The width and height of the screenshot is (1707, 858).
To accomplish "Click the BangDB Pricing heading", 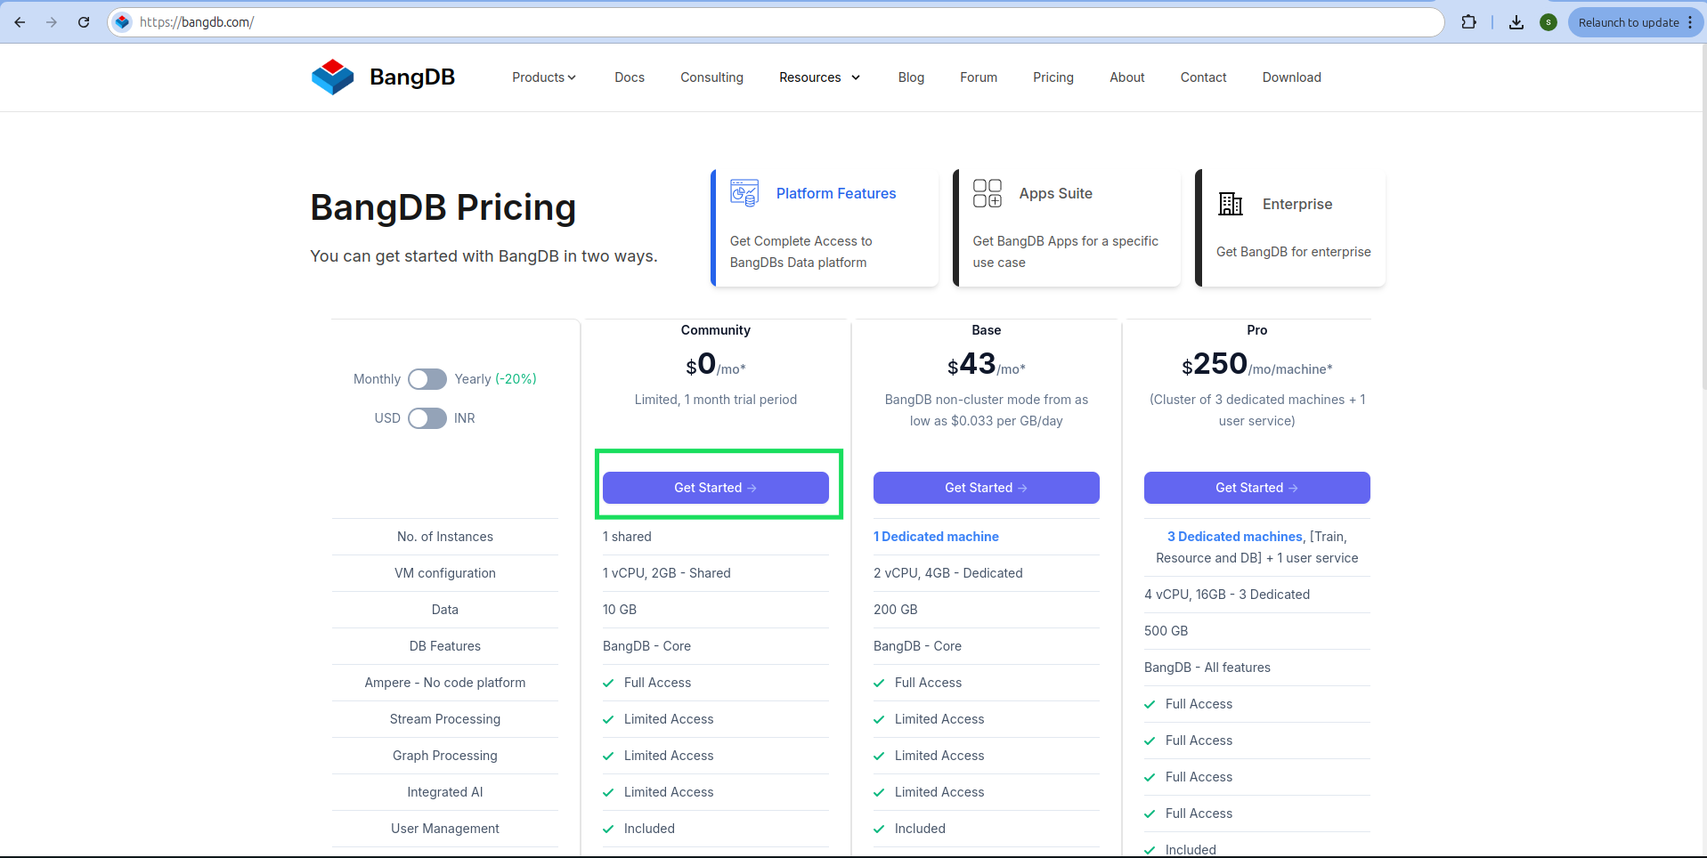I will [443, 207].
